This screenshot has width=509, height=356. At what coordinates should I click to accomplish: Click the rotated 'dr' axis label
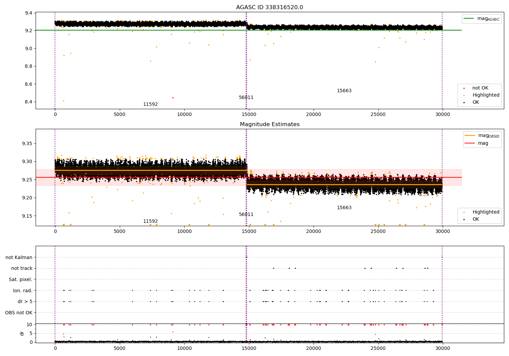[22, 333]
